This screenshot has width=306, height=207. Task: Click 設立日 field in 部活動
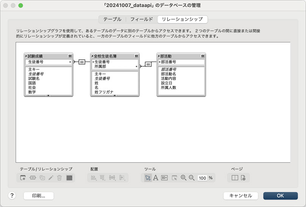167,83
